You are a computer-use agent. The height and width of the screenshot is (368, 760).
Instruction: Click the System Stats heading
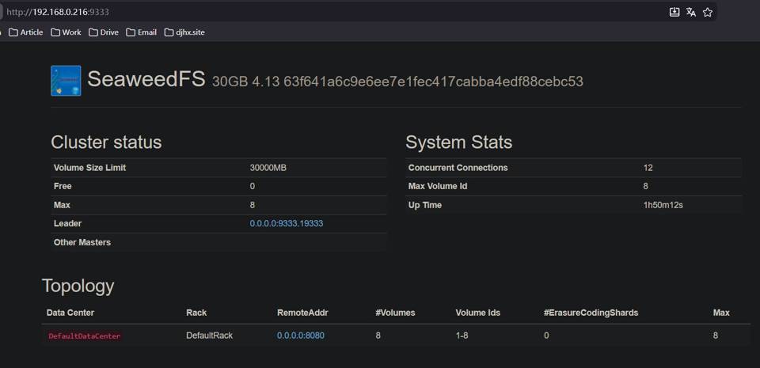[458, 142]
